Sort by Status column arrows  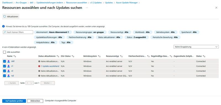(204, 56)
